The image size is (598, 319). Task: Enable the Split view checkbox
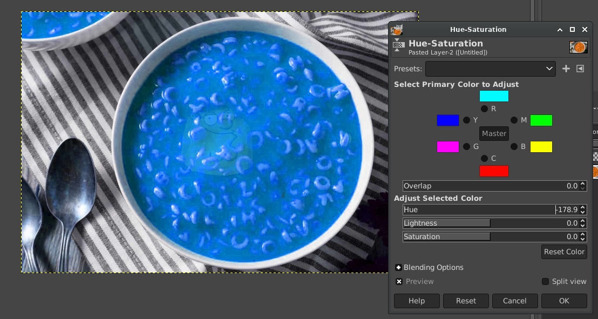click(545, 282)
